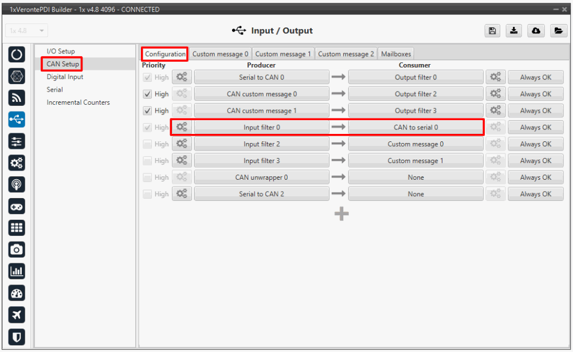Toggle High priority for CAN custom message 0
This screenshot has height=352, width=573.
tap(148, 94)
